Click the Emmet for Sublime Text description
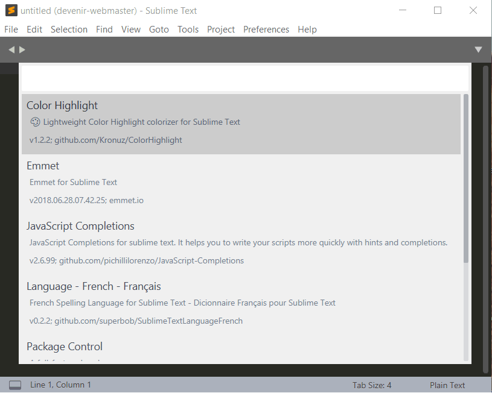The height and width of the screenshot is (393, 492). point(73,183)
